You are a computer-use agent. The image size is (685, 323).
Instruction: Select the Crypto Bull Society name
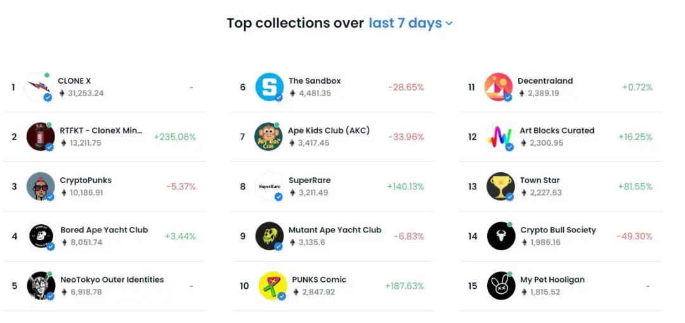coord(558,230)
